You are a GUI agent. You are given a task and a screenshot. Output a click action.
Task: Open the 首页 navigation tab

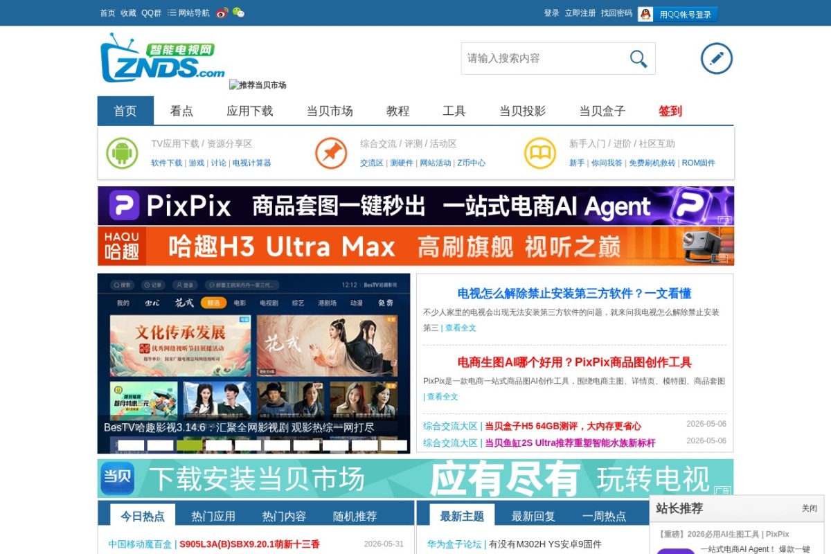(125, 111)
